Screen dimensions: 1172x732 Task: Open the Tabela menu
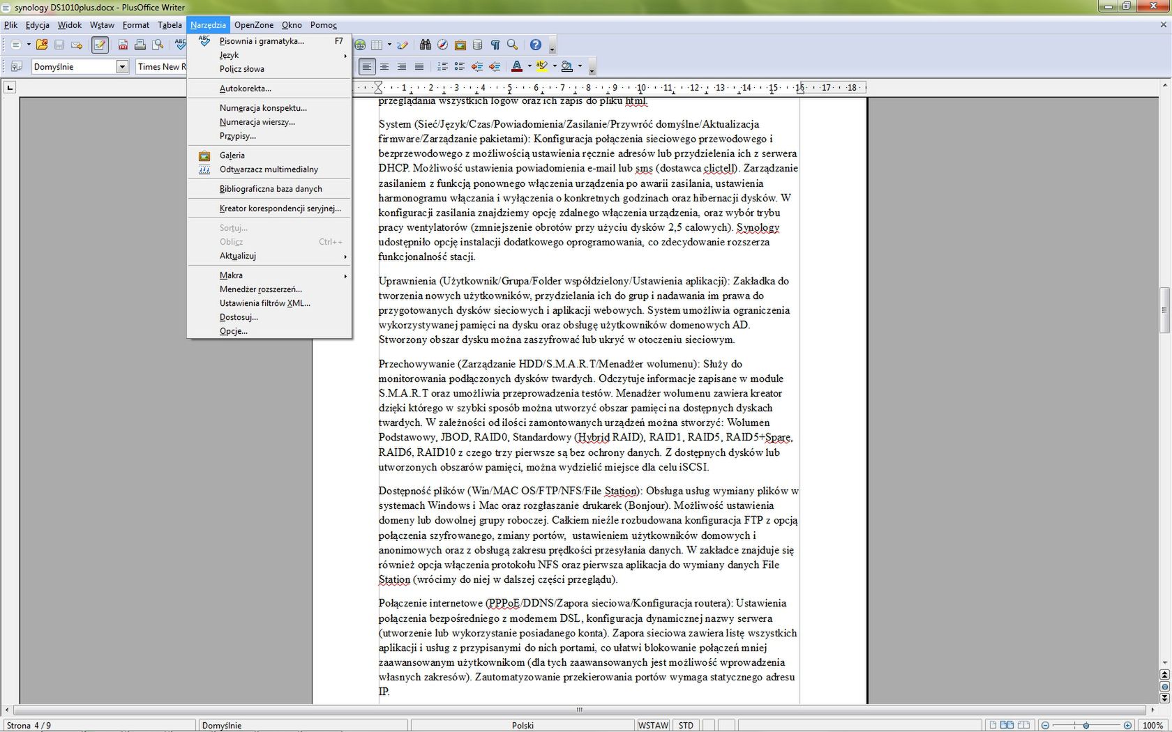point(170,25)
